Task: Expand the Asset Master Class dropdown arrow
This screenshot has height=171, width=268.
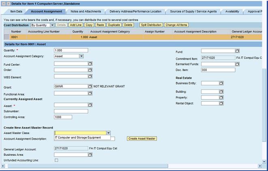Action: (x=108, y=133)
